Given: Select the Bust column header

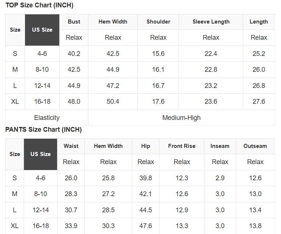Looking at the screenshot, I should pos(74,22).
